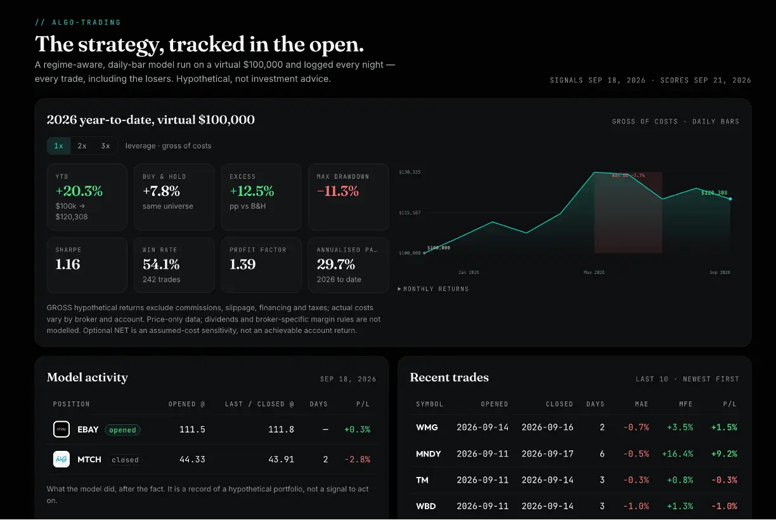Viewport: 776px width, 520px height.
Task: Select 2x leverage option
Action: 82,146
